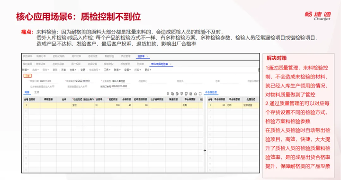Image resolution: width=341 pixels, height=180 pixels.
Task: Click the 单据编号 field QI-2022-11-0001
Action: (x=84, y=81)
